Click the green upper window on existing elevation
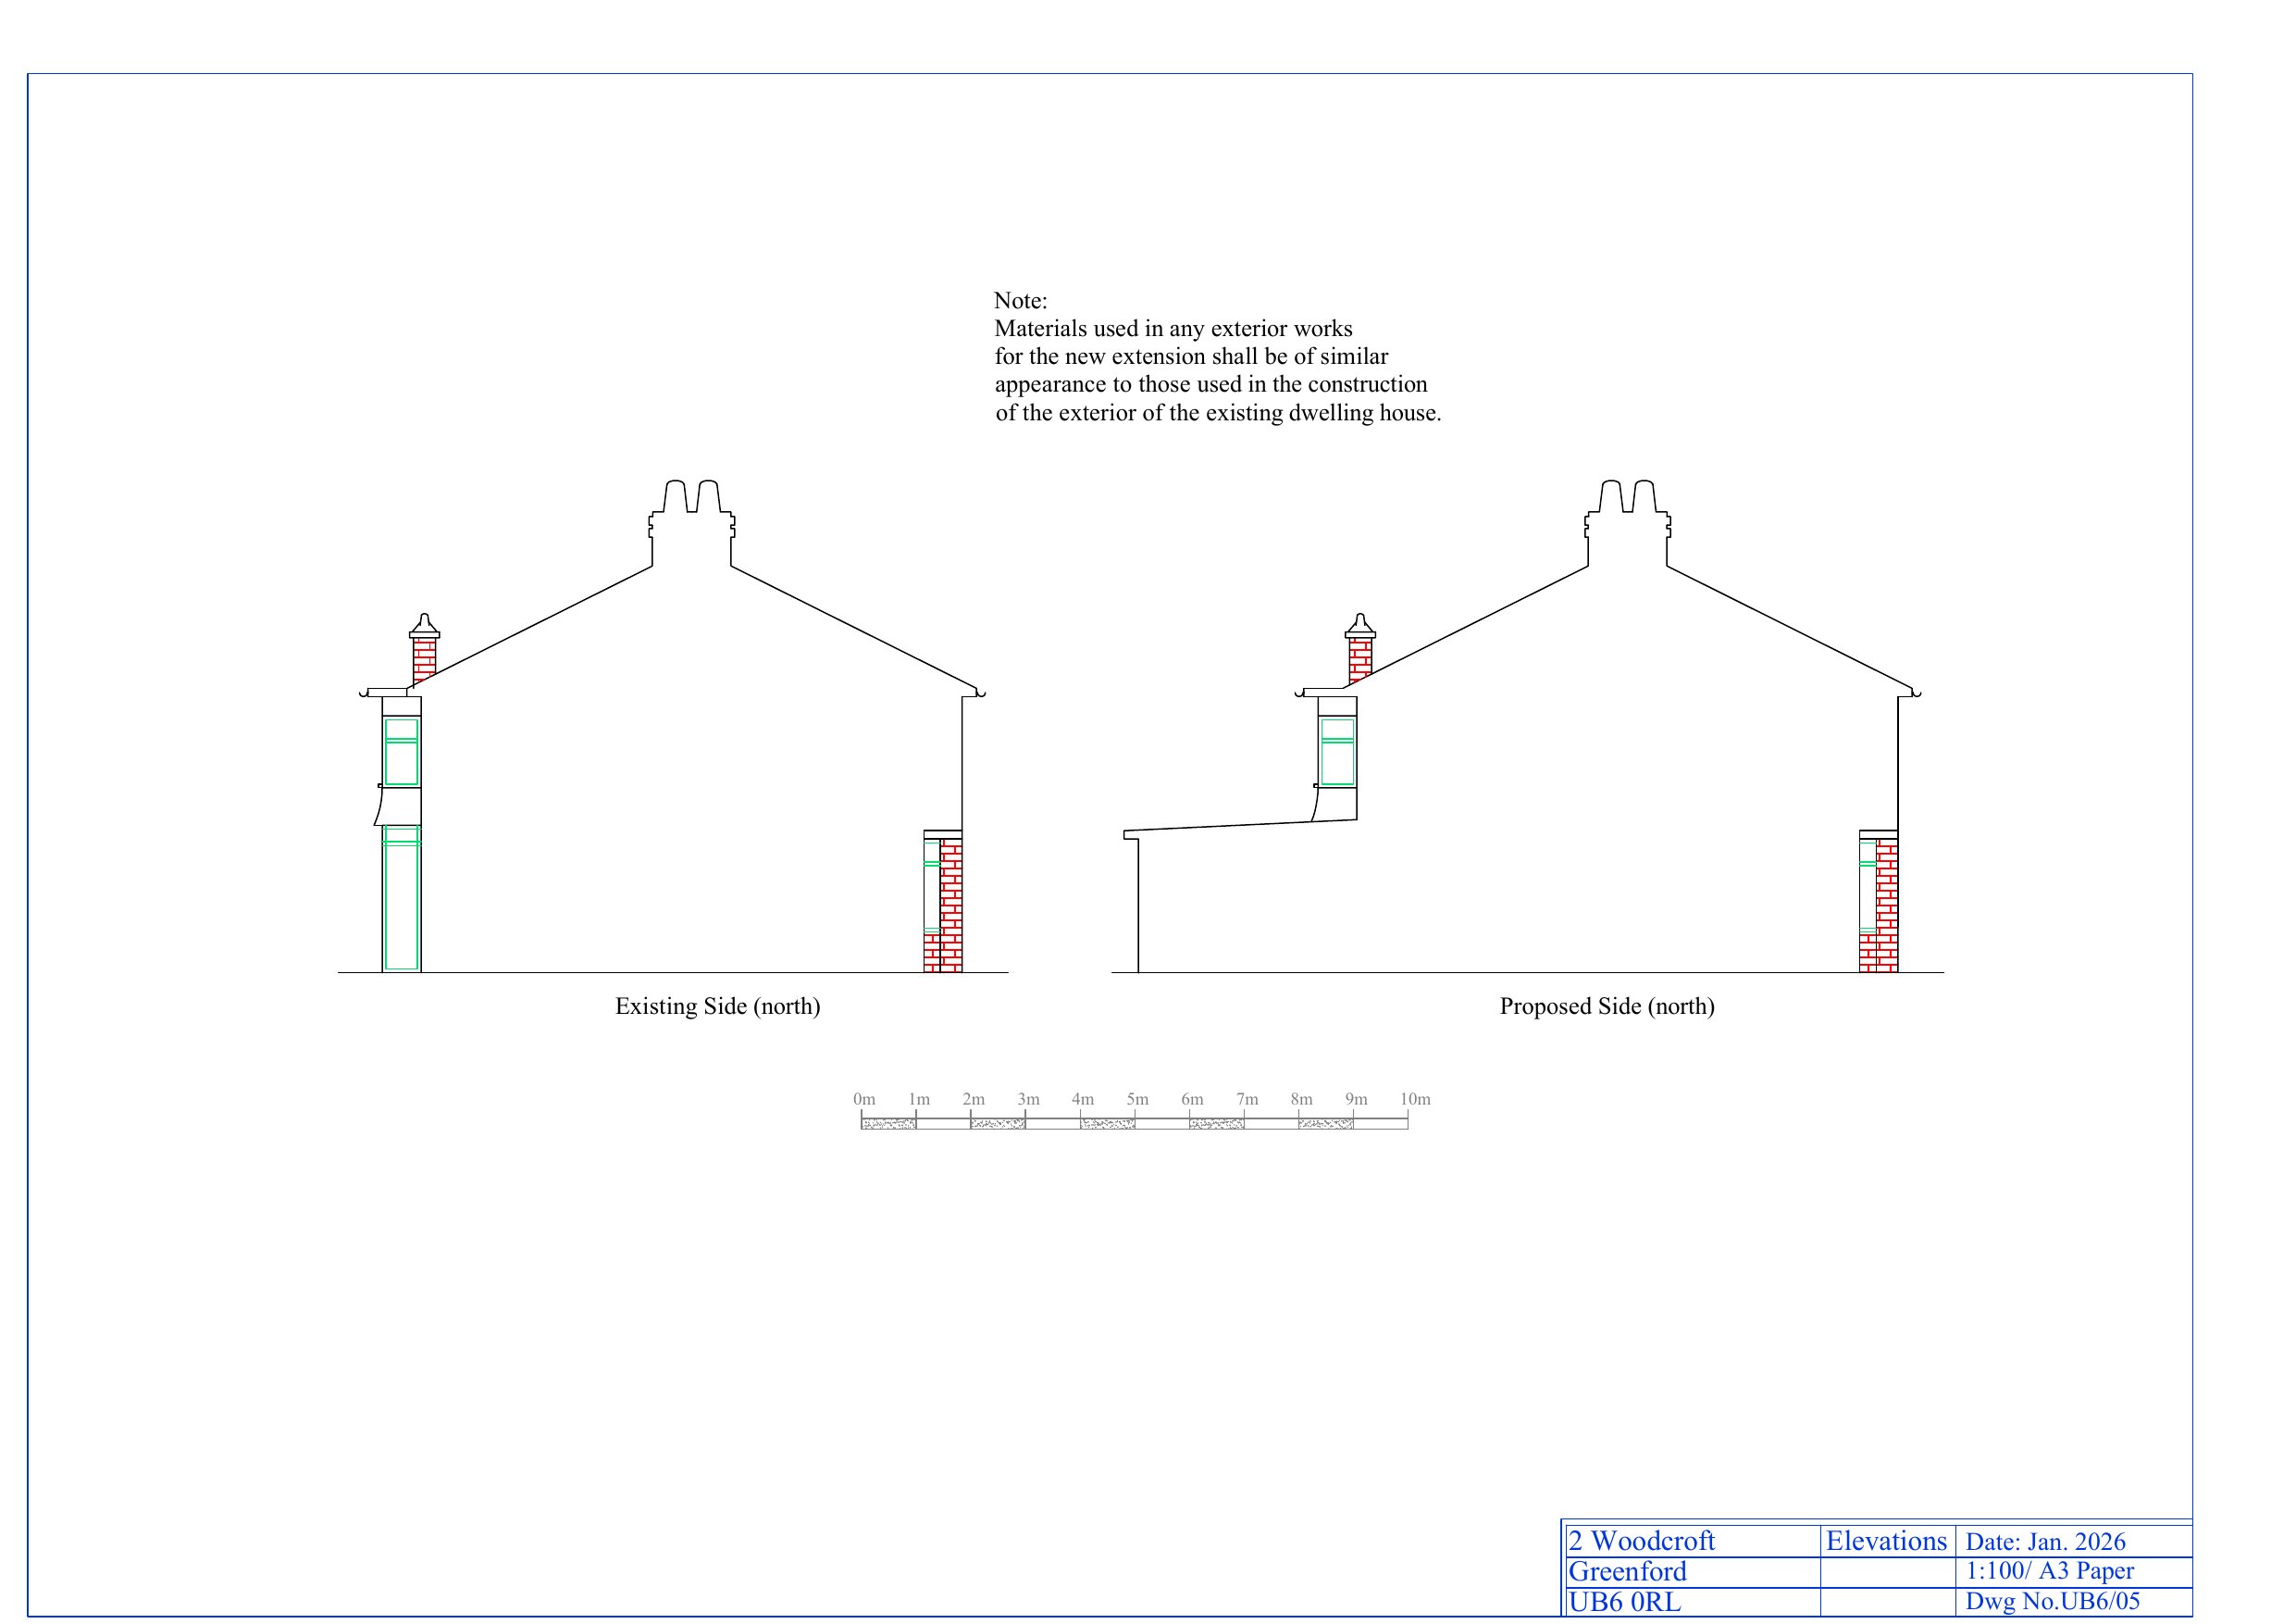The width and height of the screenshot is (2296, 1624). click(401, 752)
